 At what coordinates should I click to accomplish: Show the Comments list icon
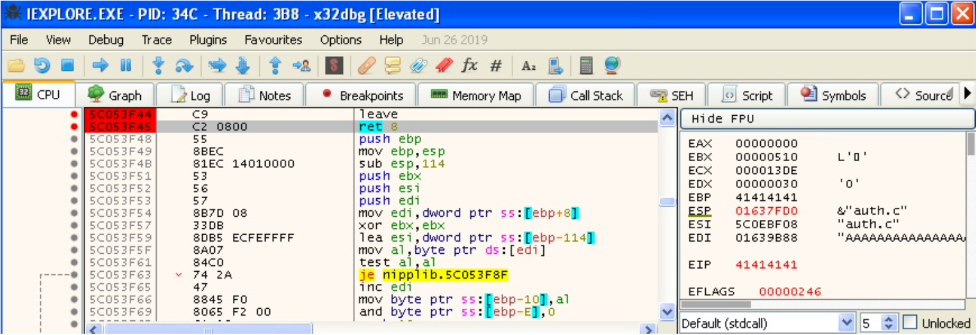pyautogui.click(x=392, y=65)
